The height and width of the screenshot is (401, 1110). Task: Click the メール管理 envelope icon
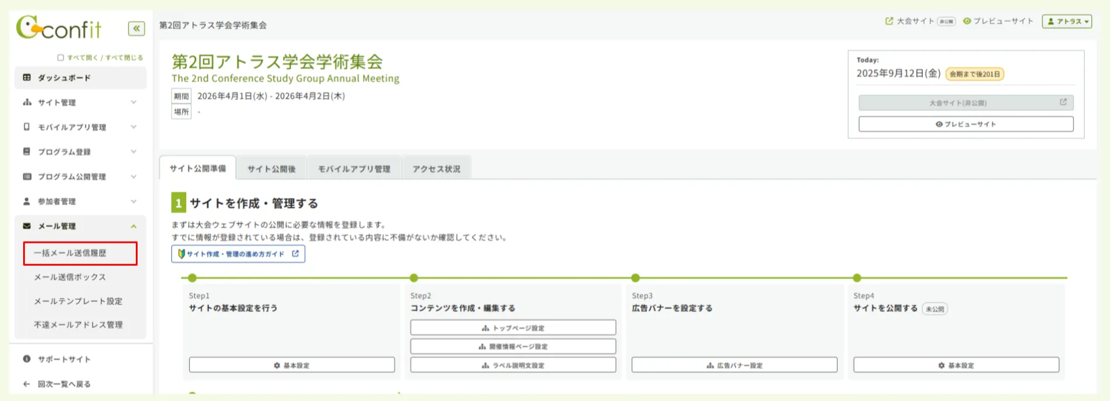tap(27, 226)
